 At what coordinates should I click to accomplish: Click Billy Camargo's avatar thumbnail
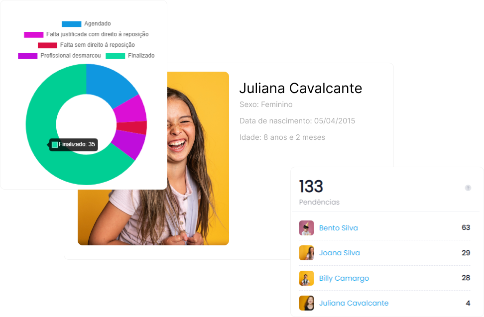[306, 278]
